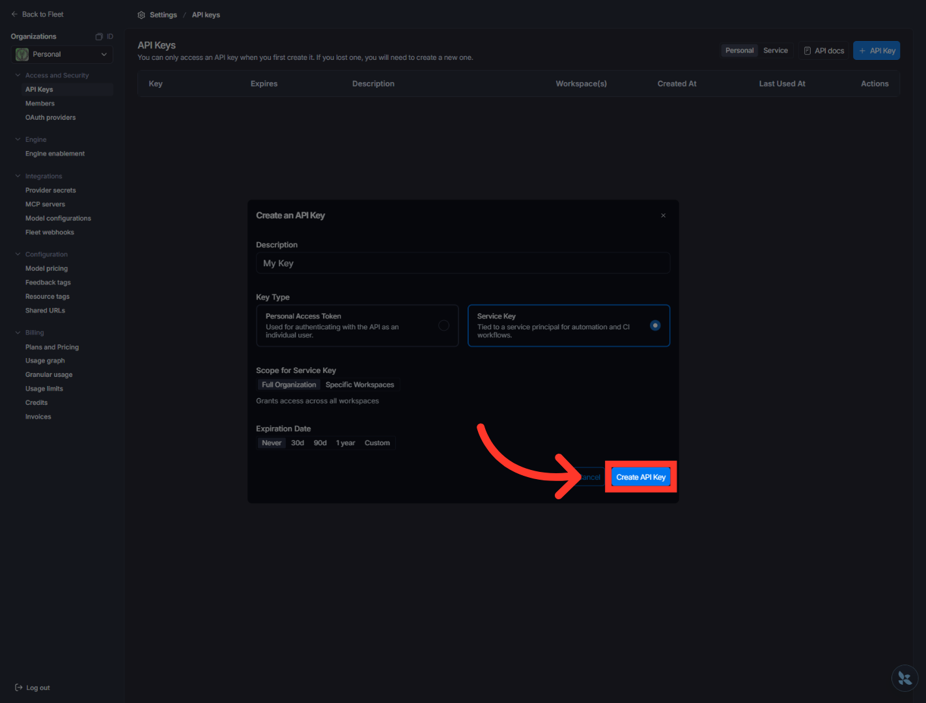Image resolution: width=926 pixels, height=703 pixels.
Task: Click the Settings gear icon in breadcrumb
Action: [x=141, y=15]
